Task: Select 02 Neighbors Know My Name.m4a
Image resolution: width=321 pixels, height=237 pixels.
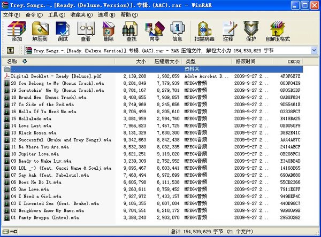Action: click(48, 211)
